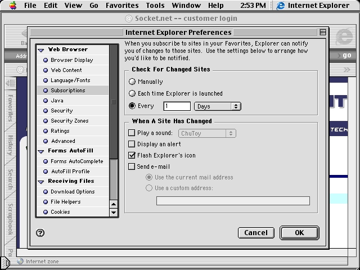Open the Favorites menu
The height and width of the screenshot is (270, 360).
pos(122,5)
